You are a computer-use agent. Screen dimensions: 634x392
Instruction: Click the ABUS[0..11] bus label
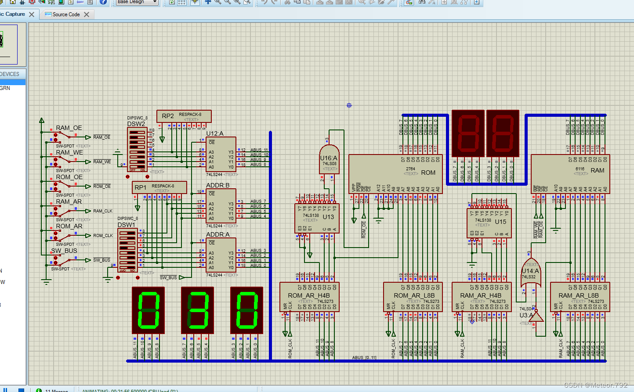pos(364,358)
